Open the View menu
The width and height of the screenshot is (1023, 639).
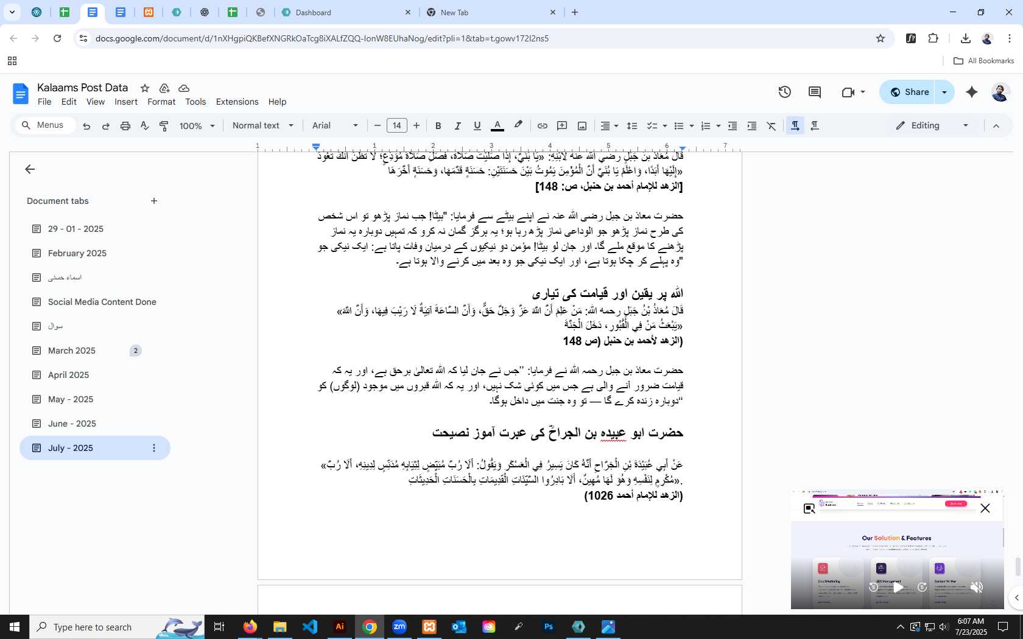point(96,102)
